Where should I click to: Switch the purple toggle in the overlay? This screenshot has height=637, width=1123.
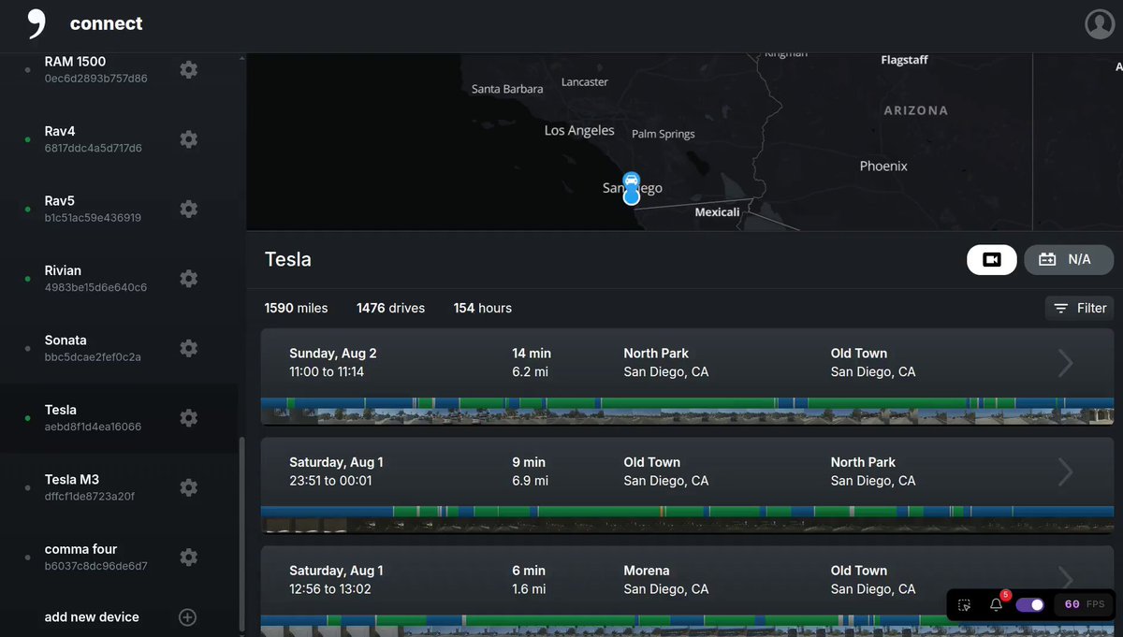click(1030, 605)
